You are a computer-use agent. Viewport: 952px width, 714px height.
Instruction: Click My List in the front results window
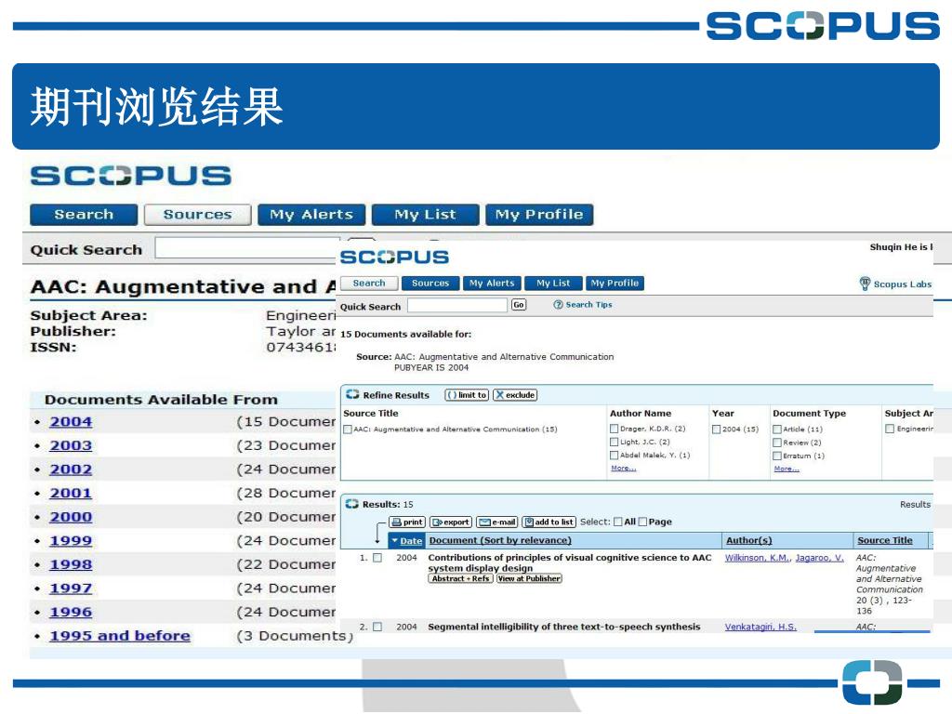click(553, 283)
